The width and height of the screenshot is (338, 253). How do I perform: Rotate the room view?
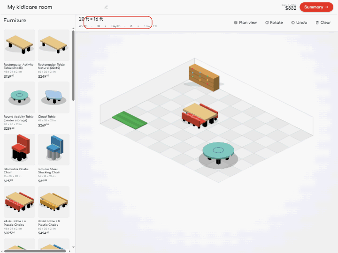[274, 22]
